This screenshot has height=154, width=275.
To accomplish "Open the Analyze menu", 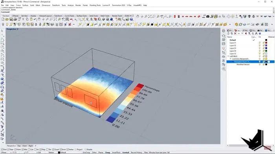I will tap(71, 5).
